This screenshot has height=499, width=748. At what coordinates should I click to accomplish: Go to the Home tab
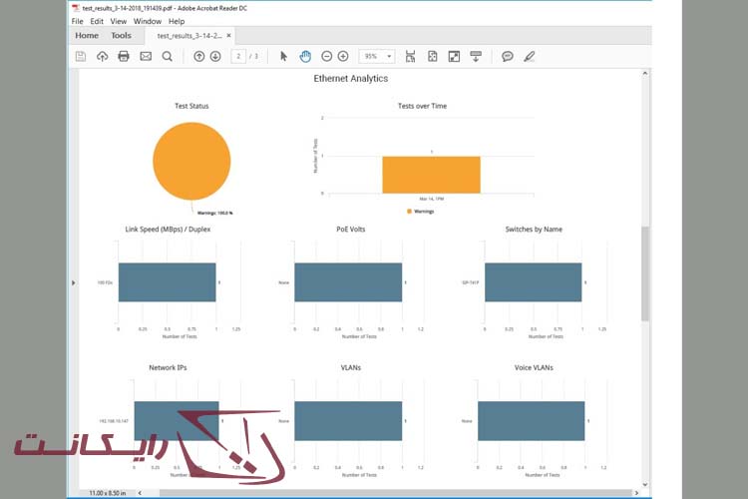click(87, 36)
